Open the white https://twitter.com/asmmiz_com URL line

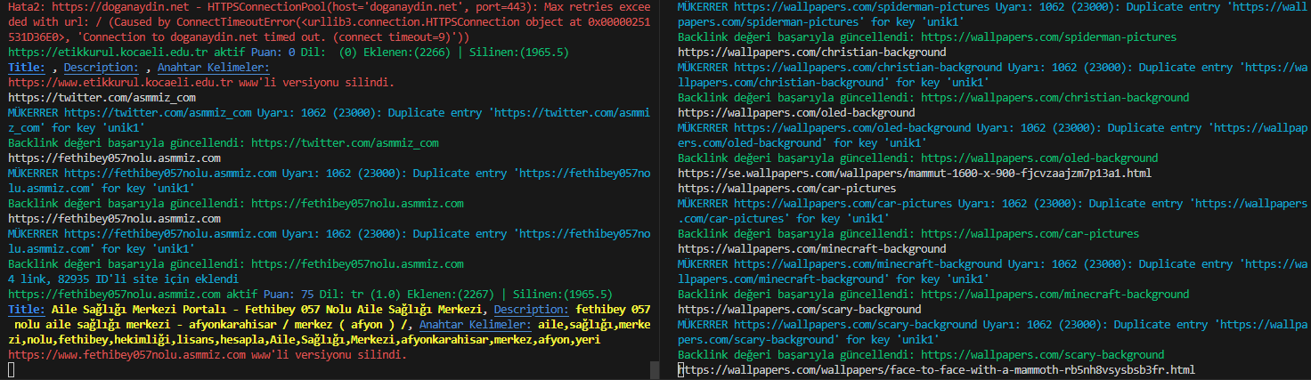point(102,97)
